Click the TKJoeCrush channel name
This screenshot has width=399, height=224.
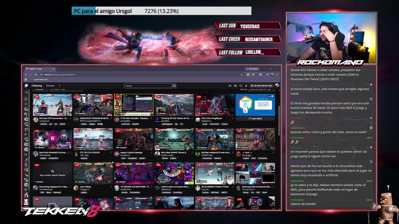248,189
